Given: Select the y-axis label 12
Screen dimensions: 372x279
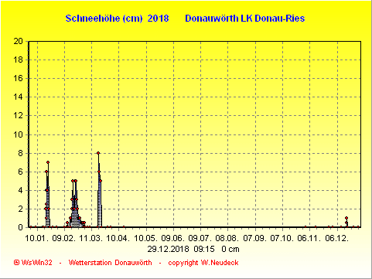Looking at the screenshot, I should (x=18, y=116).
